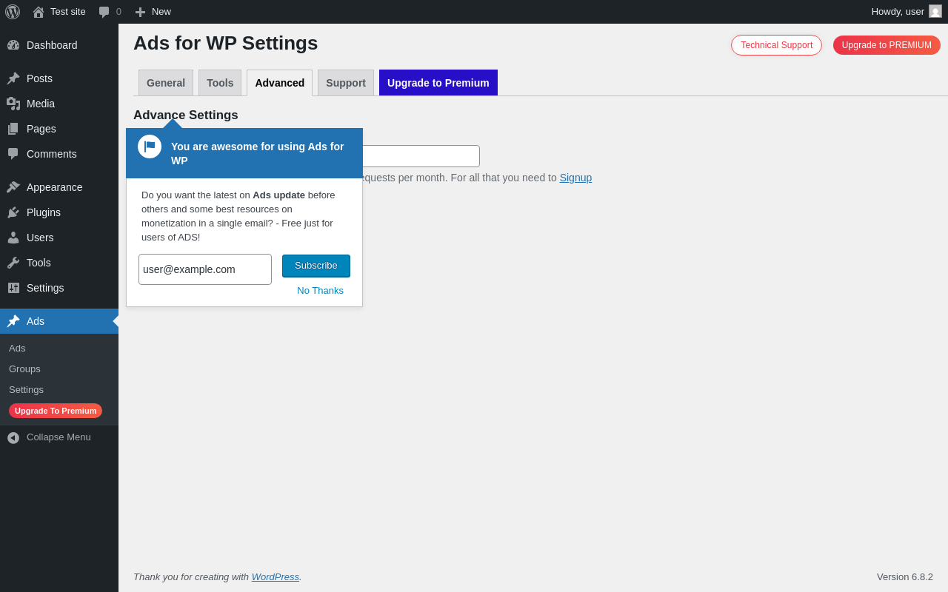This screenshot has width=948, height=592.
Task: Click the Tools wrench icon
Action: (x=13, y=263)
